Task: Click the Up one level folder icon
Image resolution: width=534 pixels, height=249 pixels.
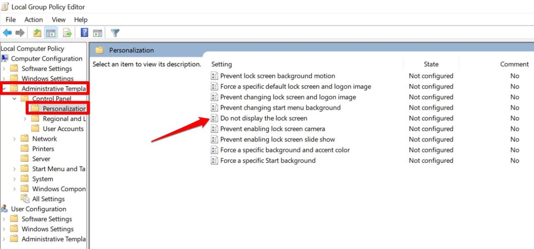Action: [37, 33]
